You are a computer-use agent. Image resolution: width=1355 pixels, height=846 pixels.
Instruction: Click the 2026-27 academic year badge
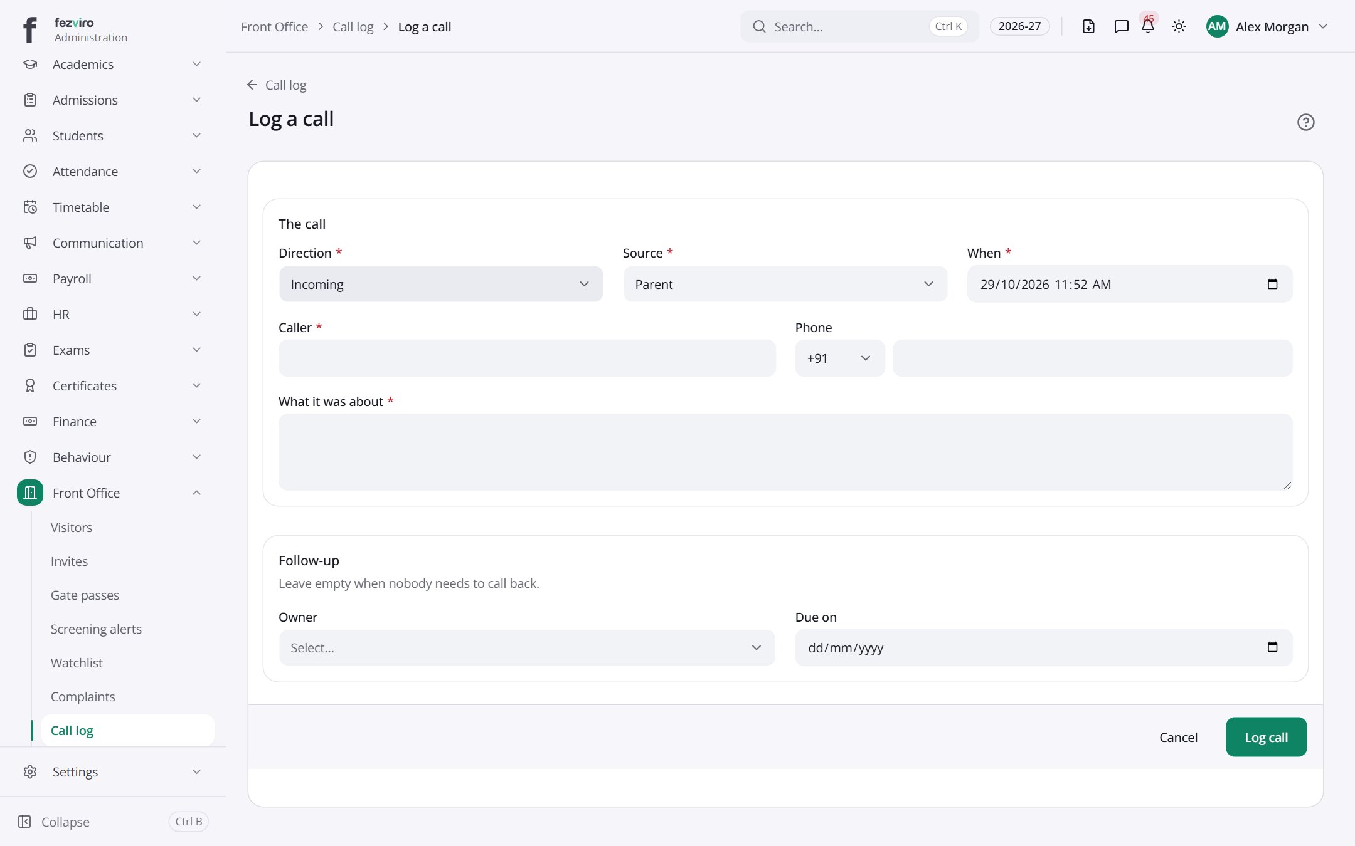1019,26
